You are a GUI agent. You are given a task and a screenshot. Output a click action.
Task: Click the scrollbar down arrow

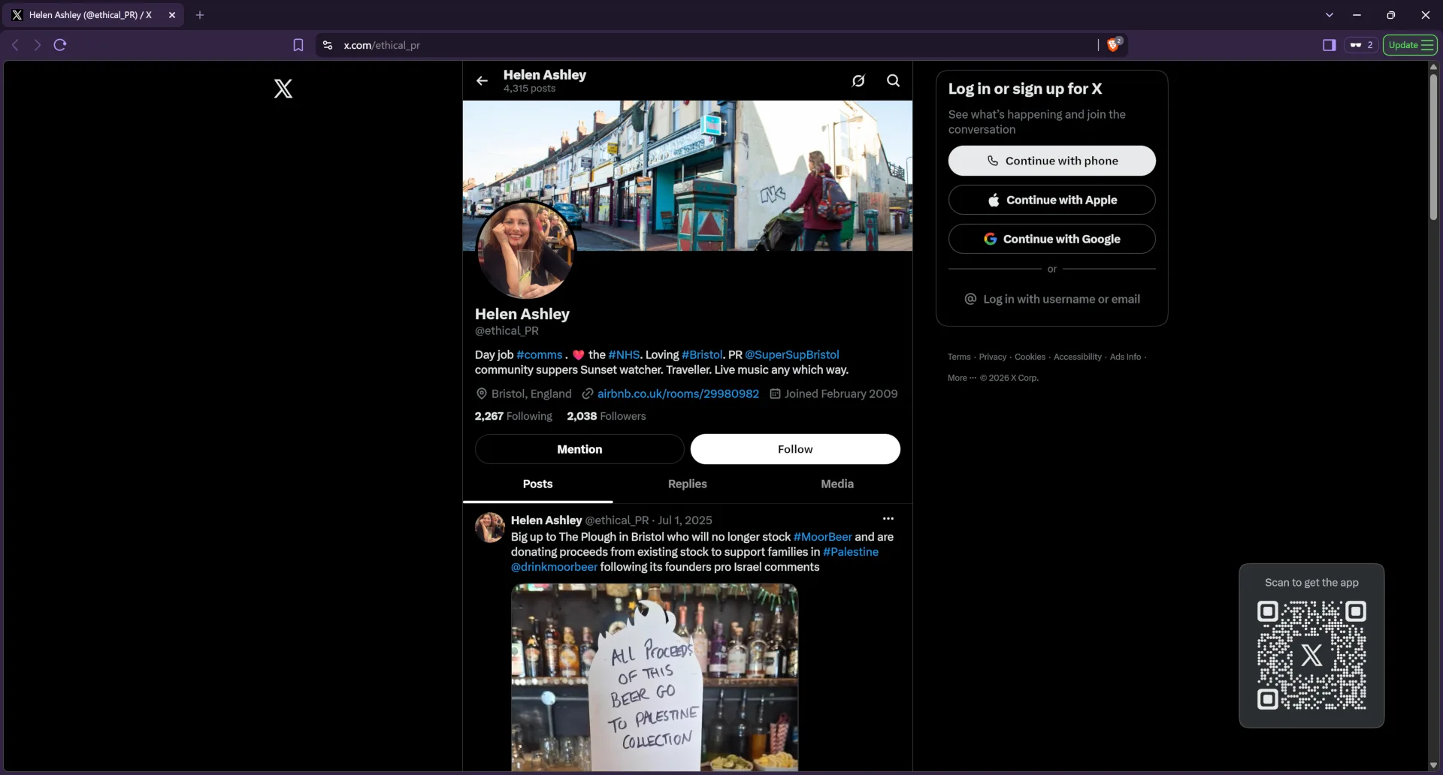[1433, 765]
